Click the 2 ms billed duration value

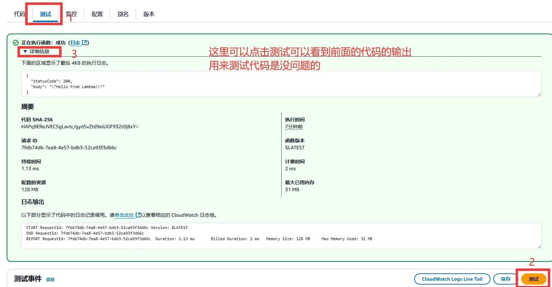tap(290, 168)
